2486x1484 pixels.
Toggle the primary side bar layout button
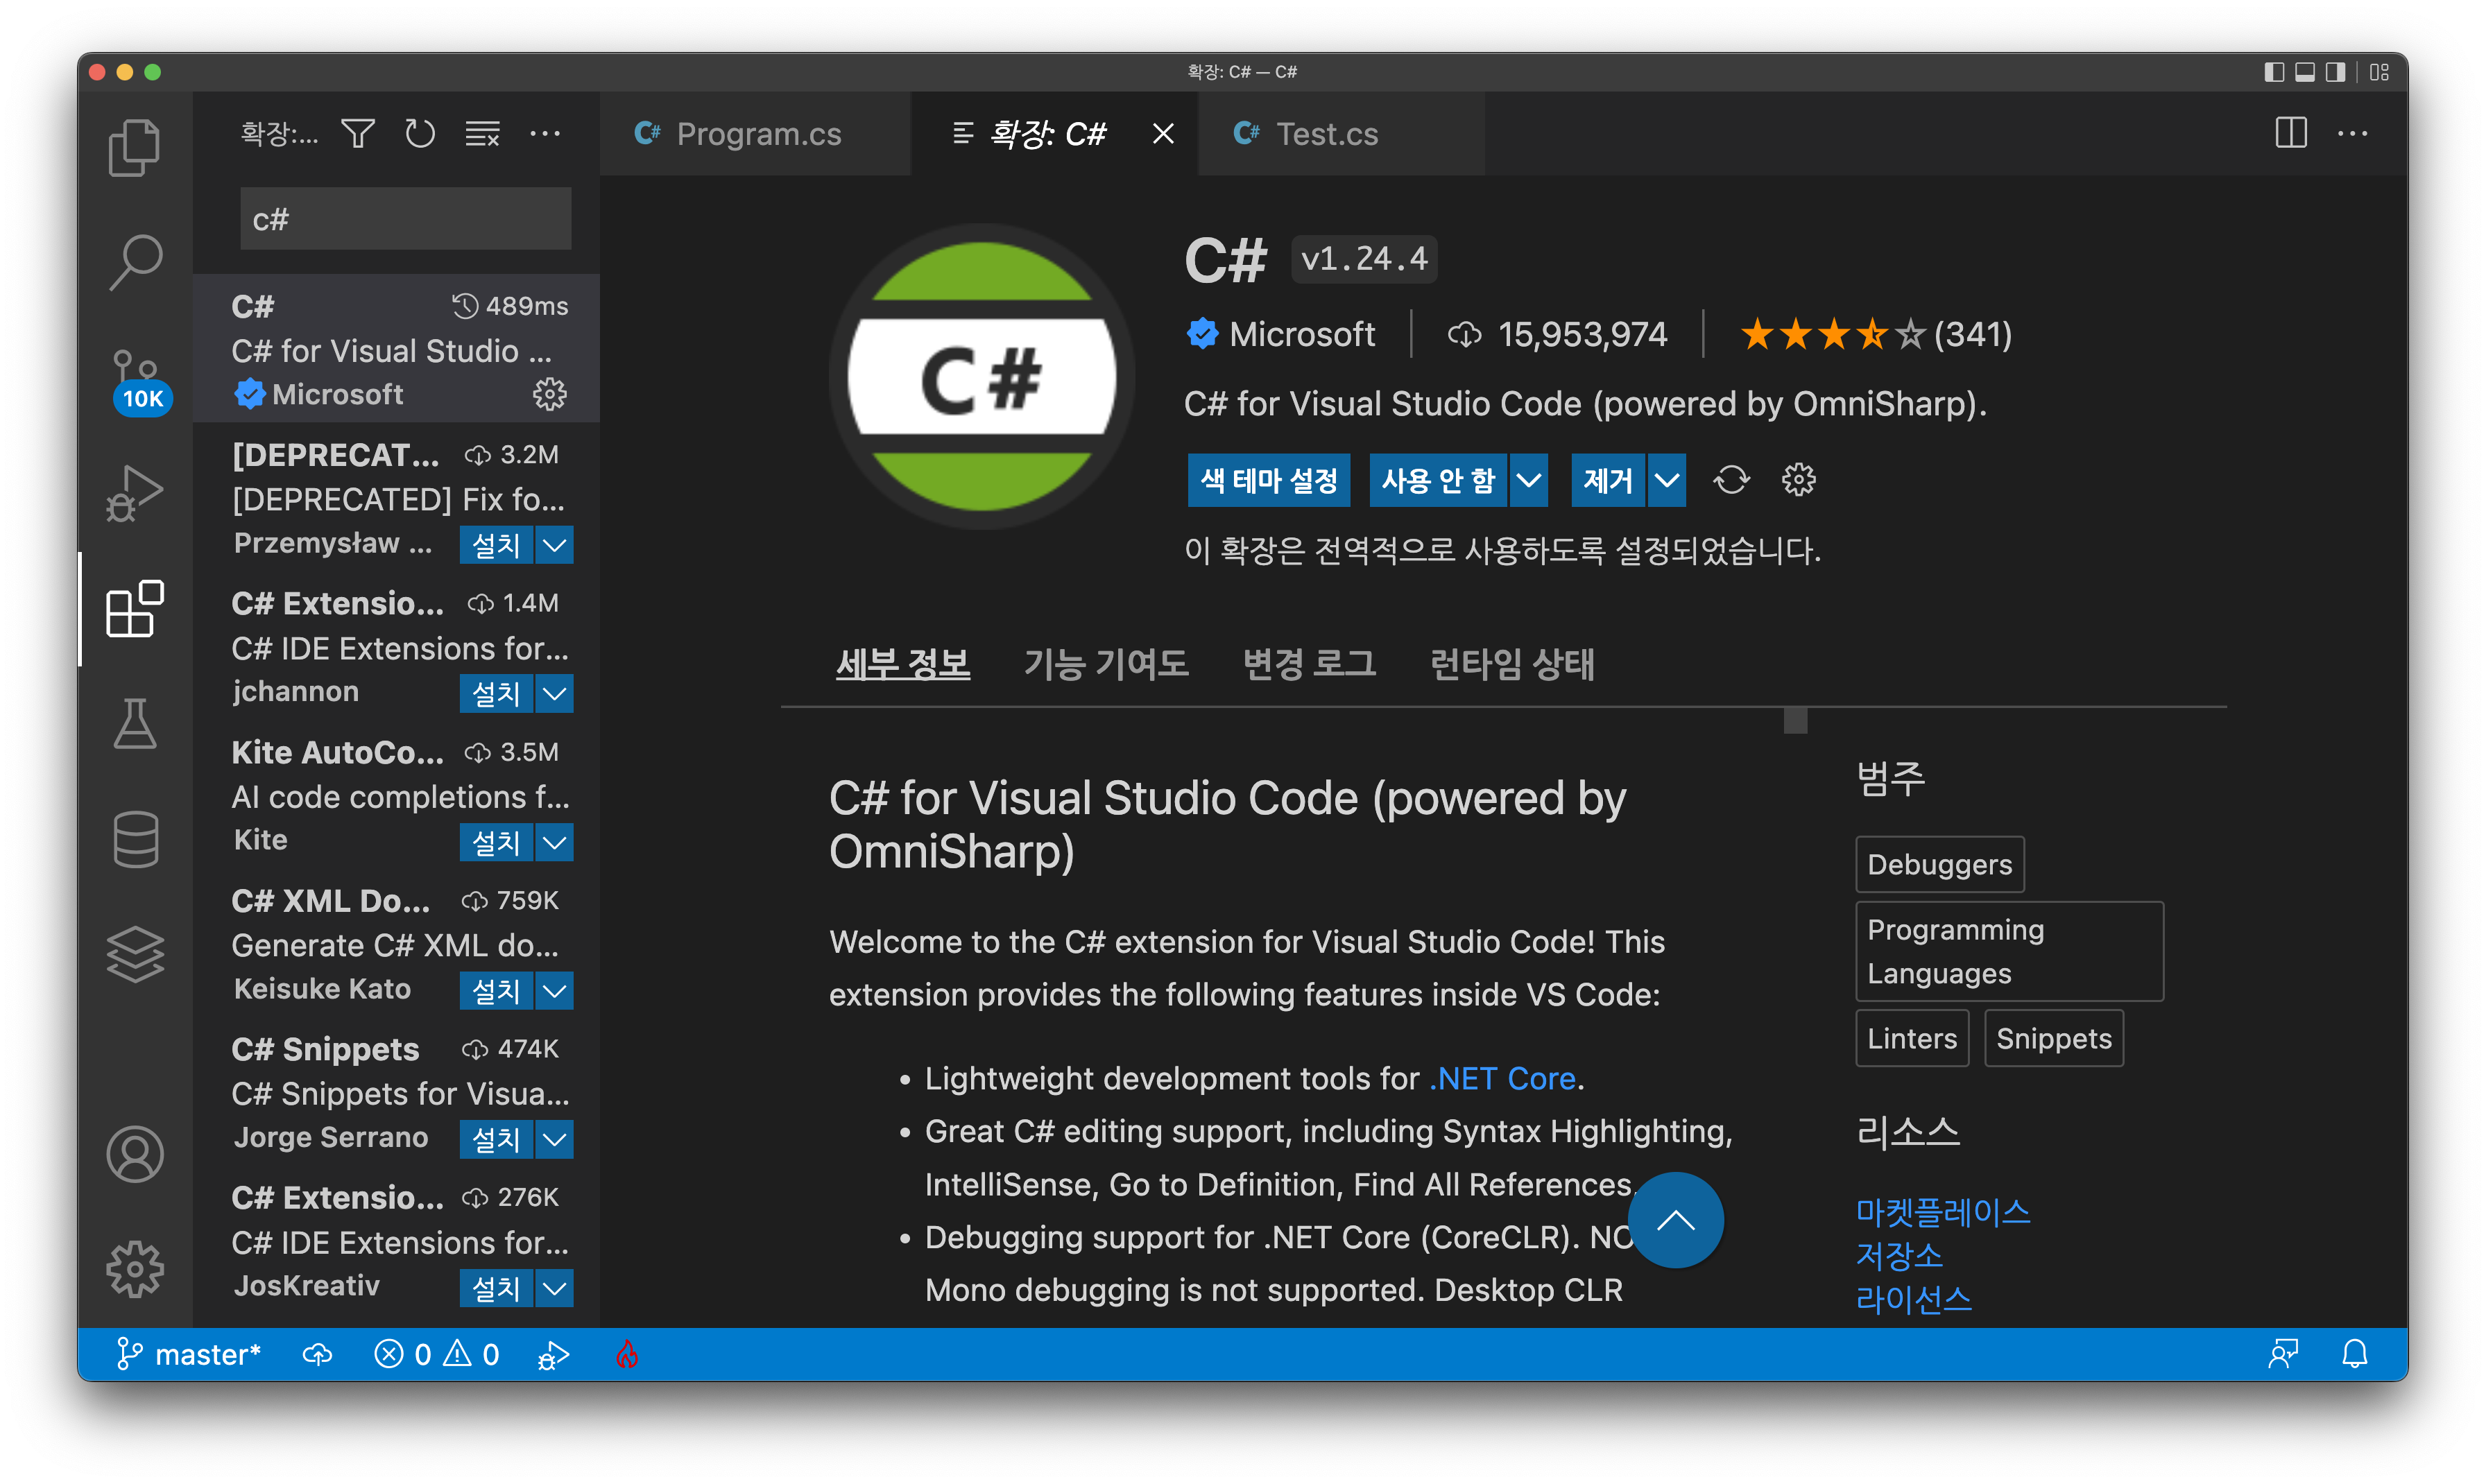[x=2274, y=72]
